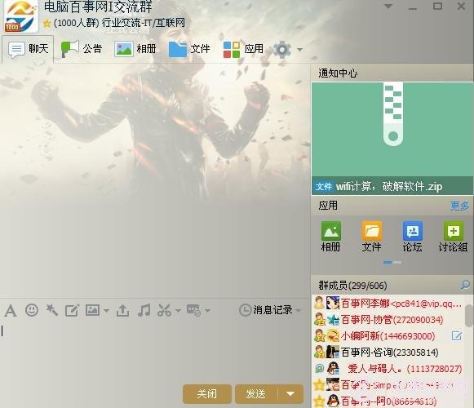Open the title bar triangle menu
474x408 pixels.
coord(388,6)
